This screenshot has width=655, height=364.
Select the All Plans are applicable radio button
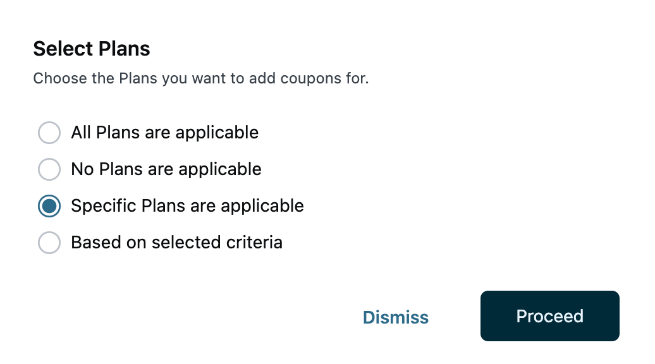pos(49,133)
